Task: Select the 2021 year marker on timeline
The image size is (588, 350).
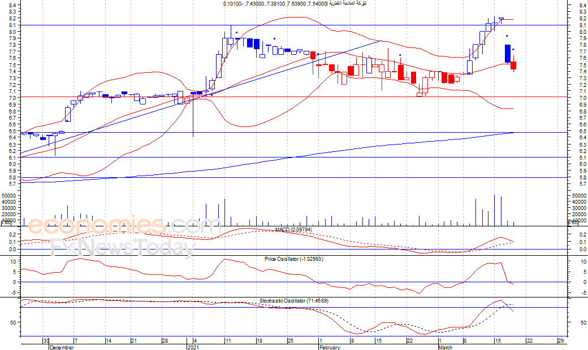Action: 192,347
